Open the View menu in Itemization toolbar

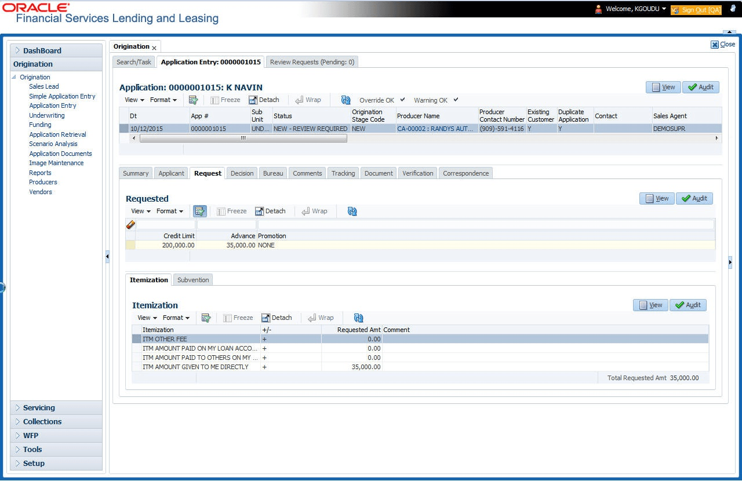click(x=147, y=318)
